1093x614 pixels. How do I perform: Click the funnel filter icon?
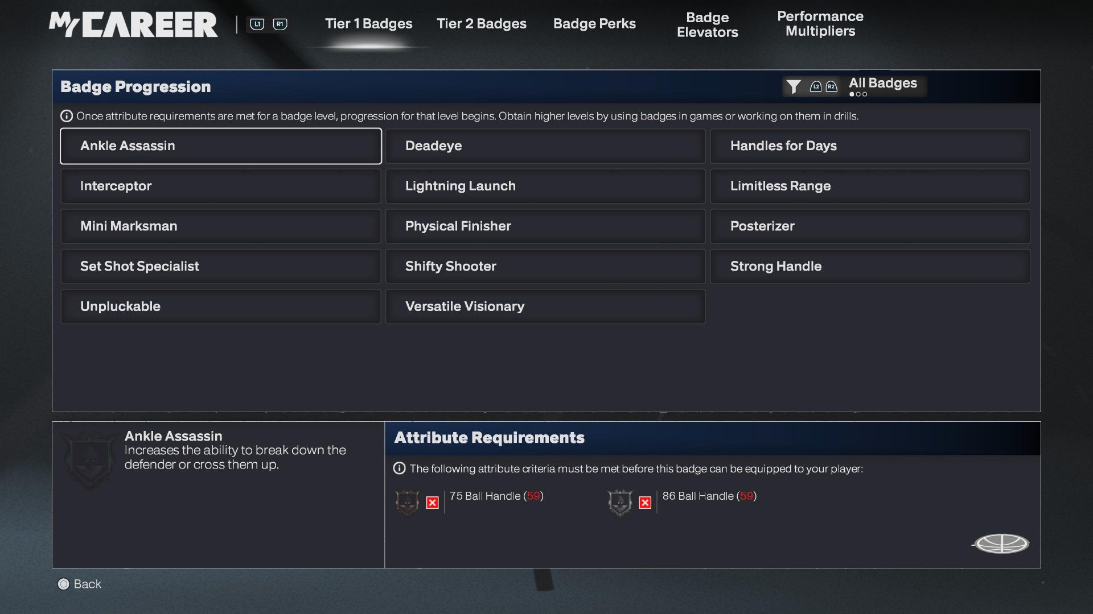pyautogui.click(x=793, y=86)
